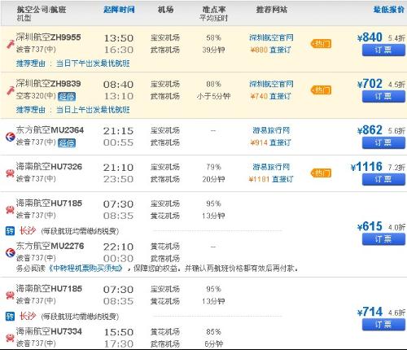
Task: Click departure time 08:40
Action: click(119, 85)
